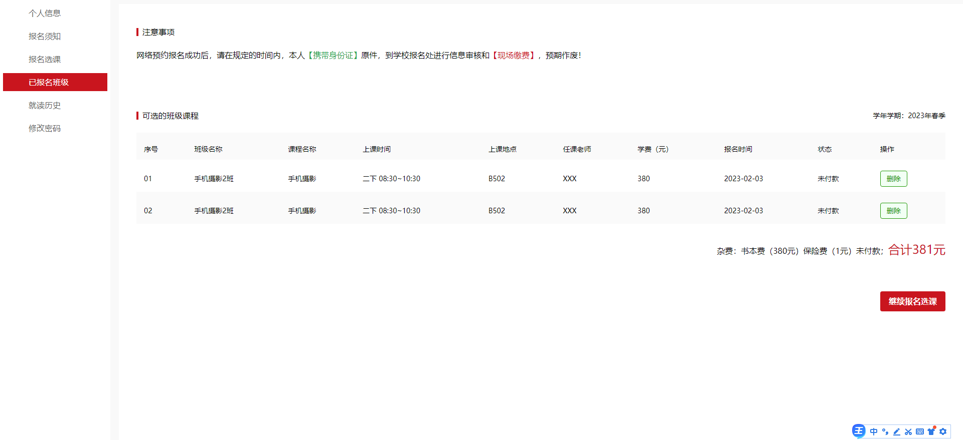
Task: Click the sequence number 02 cell
Action: pyautogui.click(x=148, y=211)
